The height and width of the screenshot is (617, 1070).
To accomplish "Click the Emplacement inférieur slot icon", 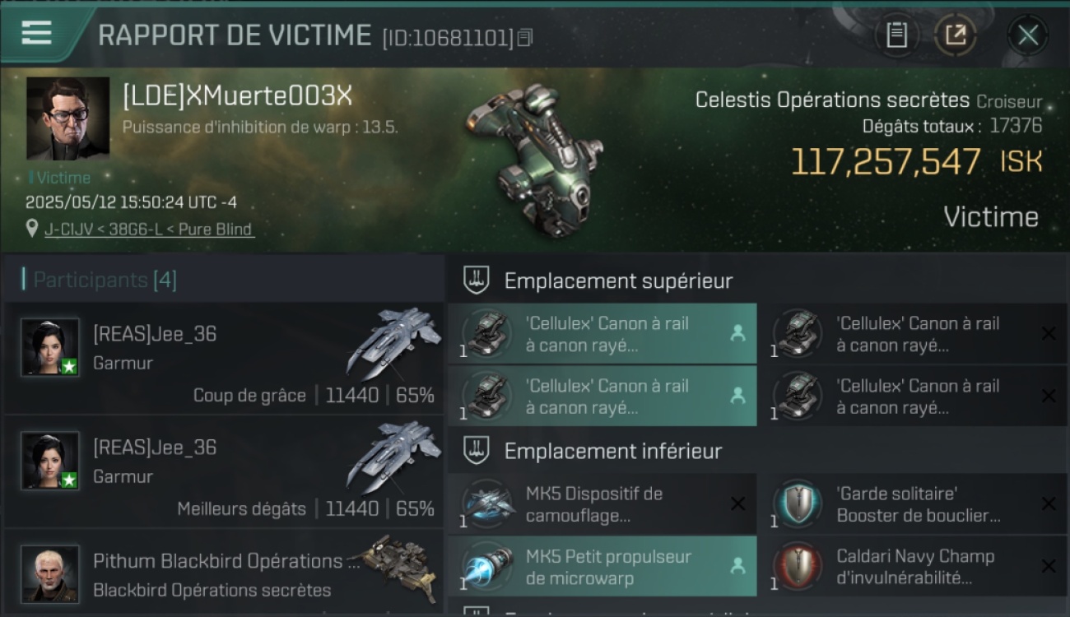I will pyautogui.click(x=477, y=450).
